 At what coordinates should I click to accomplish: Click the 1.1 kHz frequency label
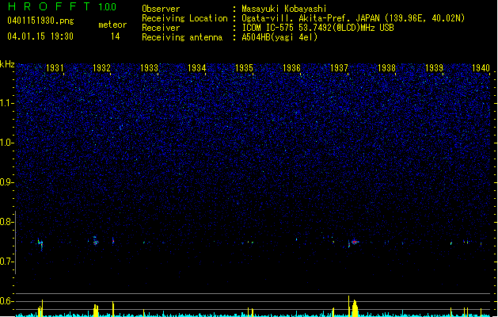click(x=6, y=103)
